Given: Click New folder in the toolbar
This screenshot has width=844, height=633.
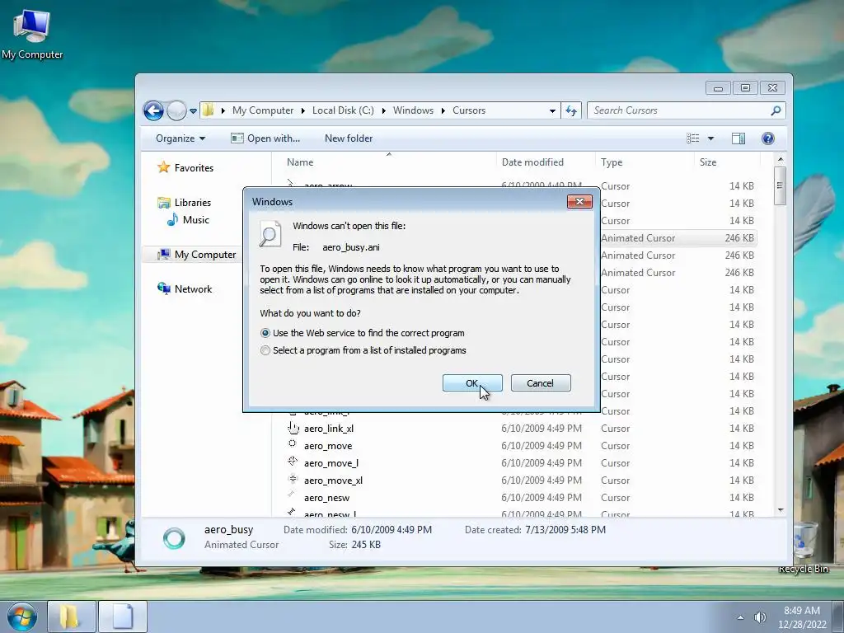Looking at the screenshot, I should [349, 138].
